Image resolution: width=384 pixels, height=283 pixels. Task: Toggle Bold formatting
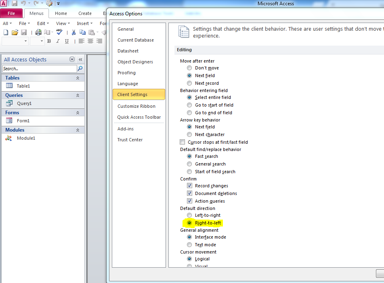[49, 41]
